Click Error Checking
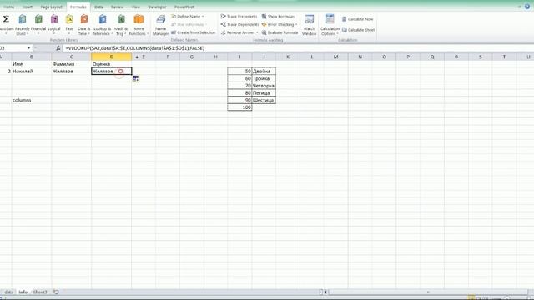534x300 pixels. click(277, 24)
